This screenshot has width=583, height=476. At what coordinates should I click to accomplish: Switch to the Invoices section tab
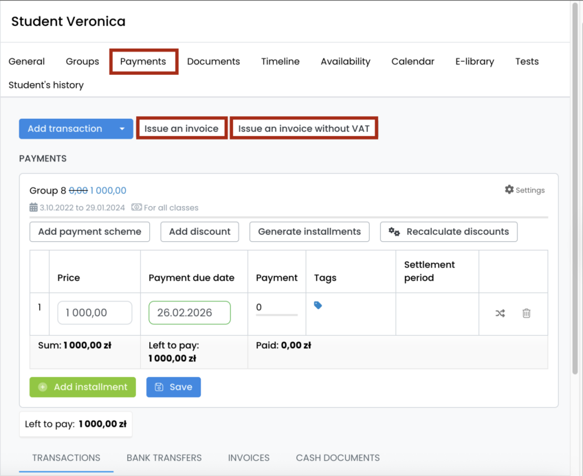pyautogui.click(x=248, y=457)
